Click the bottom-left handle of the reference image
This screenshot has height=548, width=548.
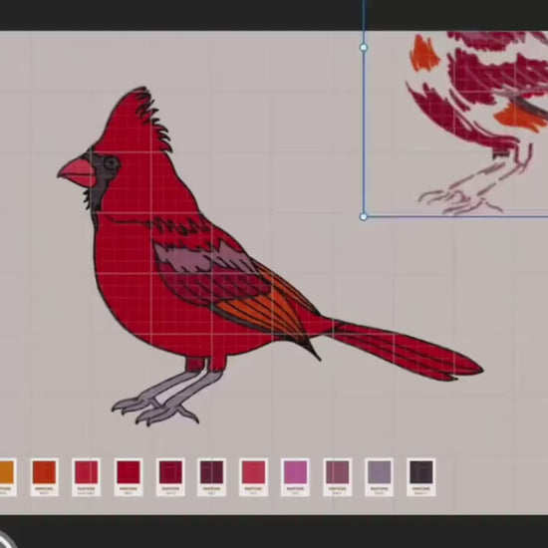[x=364, y=217]
